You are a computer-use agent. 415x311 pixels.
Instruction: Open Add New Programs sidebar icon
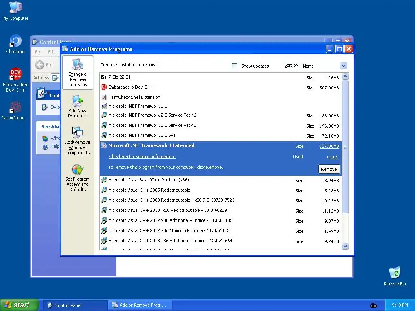point(77,107)
